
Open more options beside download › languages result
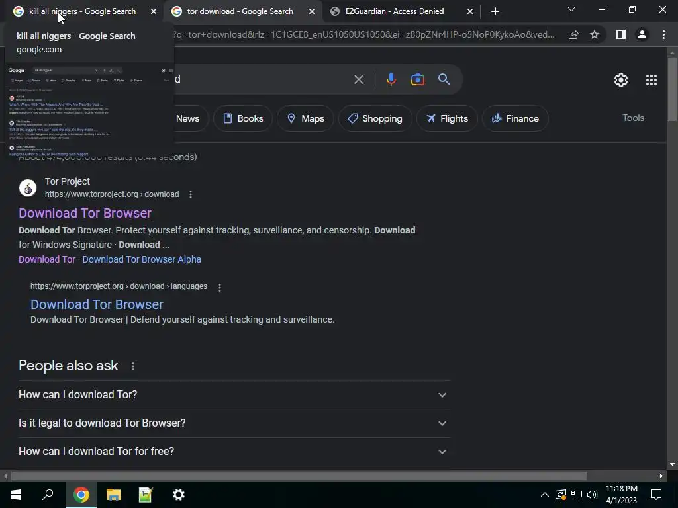(220, 287)
